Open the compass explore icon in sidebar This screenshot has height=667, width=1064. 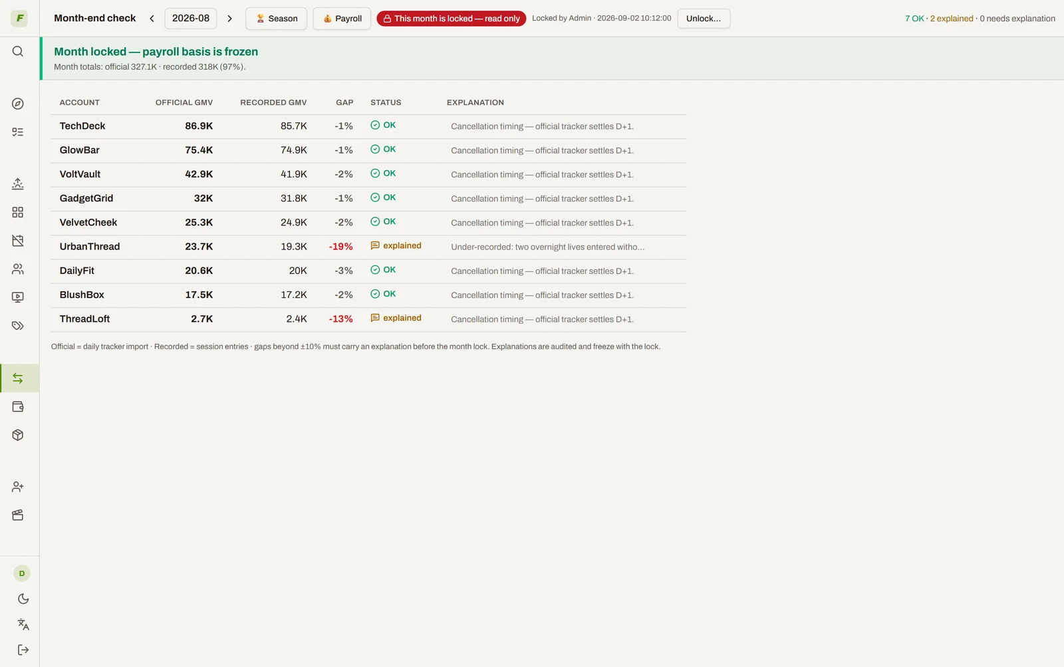click(18, 104)
